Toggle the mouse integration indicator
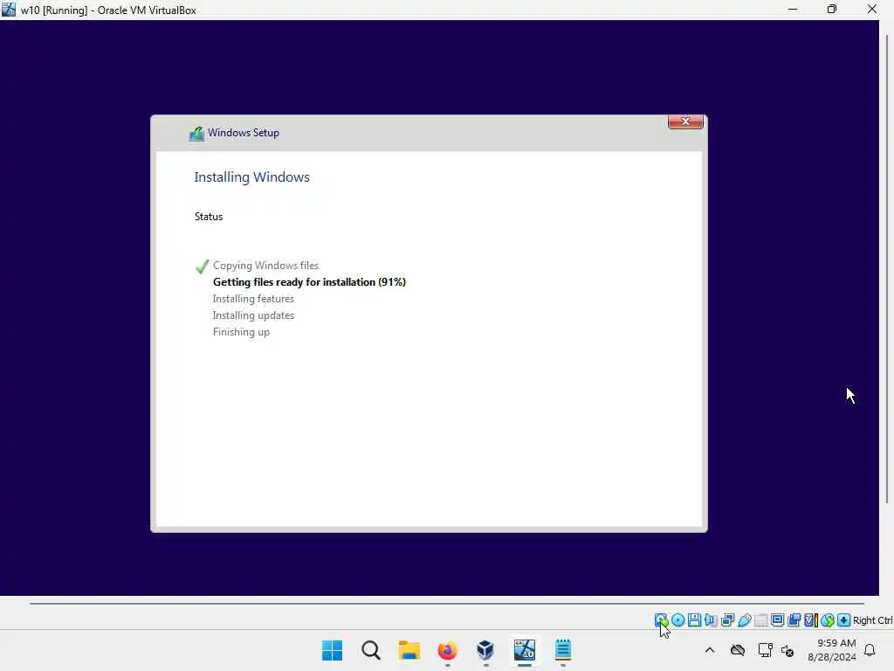The width and height of the screenshot is (894, 671). pyautogui.click(x=828, y=620)
